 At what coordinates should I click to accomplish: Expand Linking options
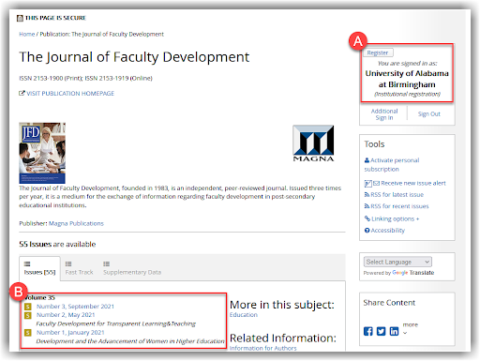[x=396, y=218]
